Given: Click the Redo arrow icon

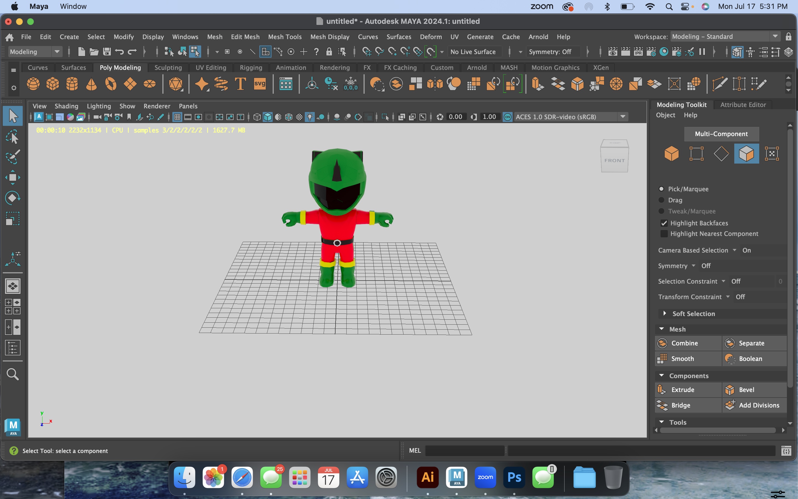Looking at the screenshot, I should coord(132,52).
